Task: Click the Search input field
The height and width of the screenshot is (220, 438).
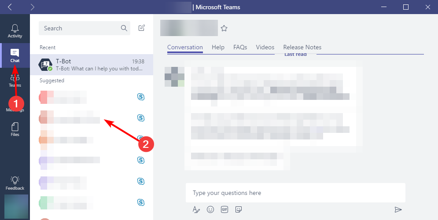Action: [x=85, y=28]
